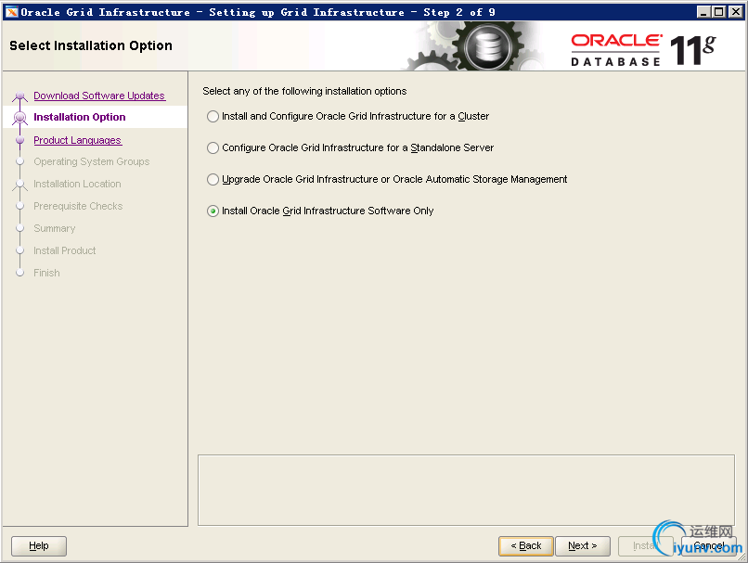Open the Download Software Updates step link
Image resolution: width=748 pixels, height=563 pixels.
coord(99,96)
